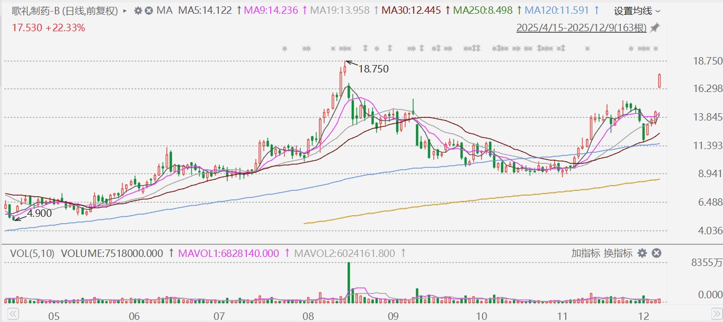The width and height of the screenshot is (723, 322).
Task: Toggle the MA30 moving average label
Action: click(x=411, y=11)
